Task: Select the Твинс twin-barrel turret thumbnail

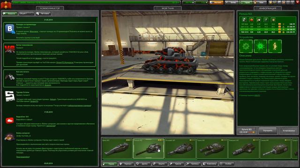Action: coord(212,148)
